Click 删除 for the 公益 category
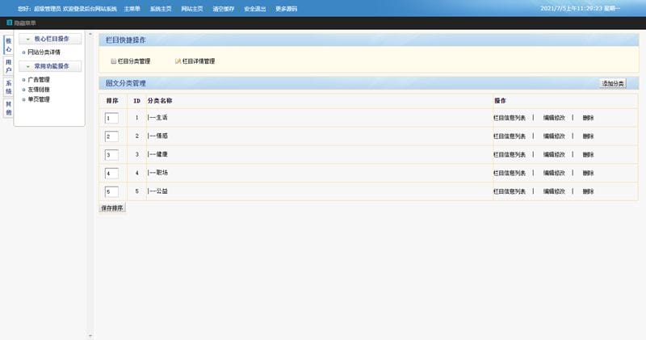 pos(589,191)
